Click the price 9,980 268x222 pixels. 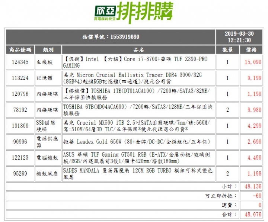tap(254, 110)
